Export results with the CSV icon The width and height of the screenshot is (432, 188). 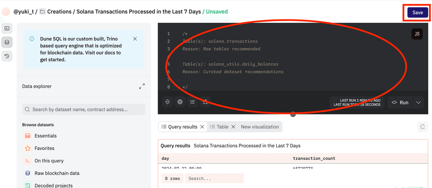click(422, 127)
